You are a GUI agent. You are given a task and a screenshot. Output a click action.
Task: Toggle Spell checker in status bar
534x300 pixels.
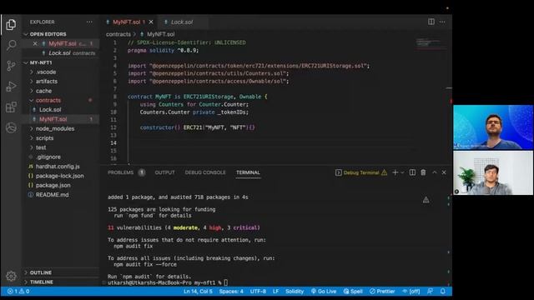(x=353, y=291)
